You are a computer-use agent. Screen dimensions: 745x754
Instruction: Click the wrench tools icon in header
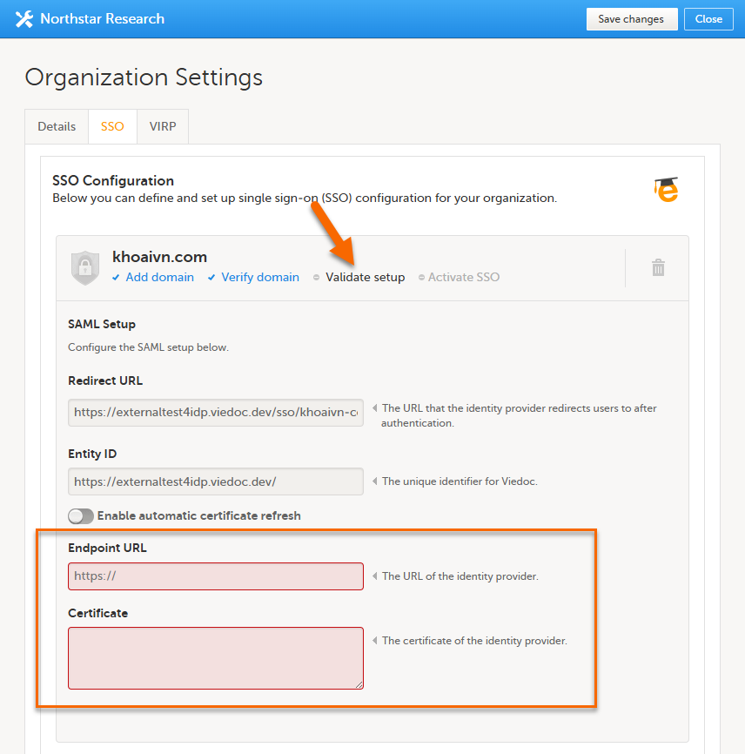click(24, 18)
